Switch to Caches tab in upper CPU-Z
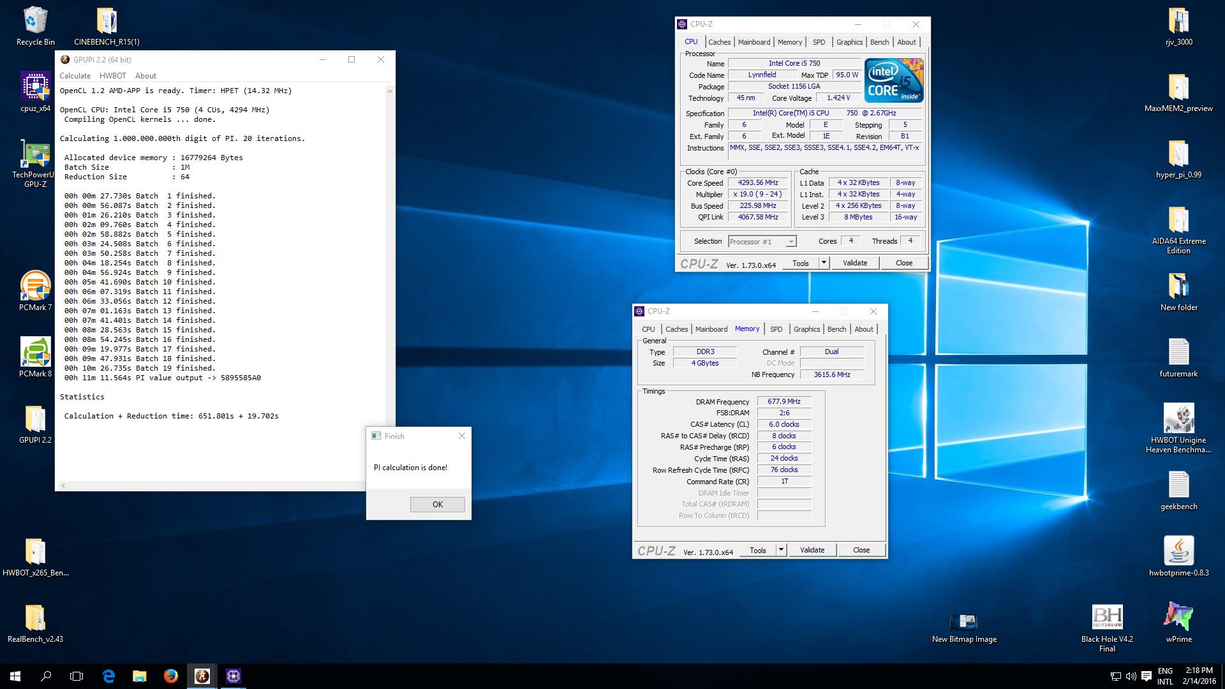This screenshot has height=689, width=1225. [719, 42]
